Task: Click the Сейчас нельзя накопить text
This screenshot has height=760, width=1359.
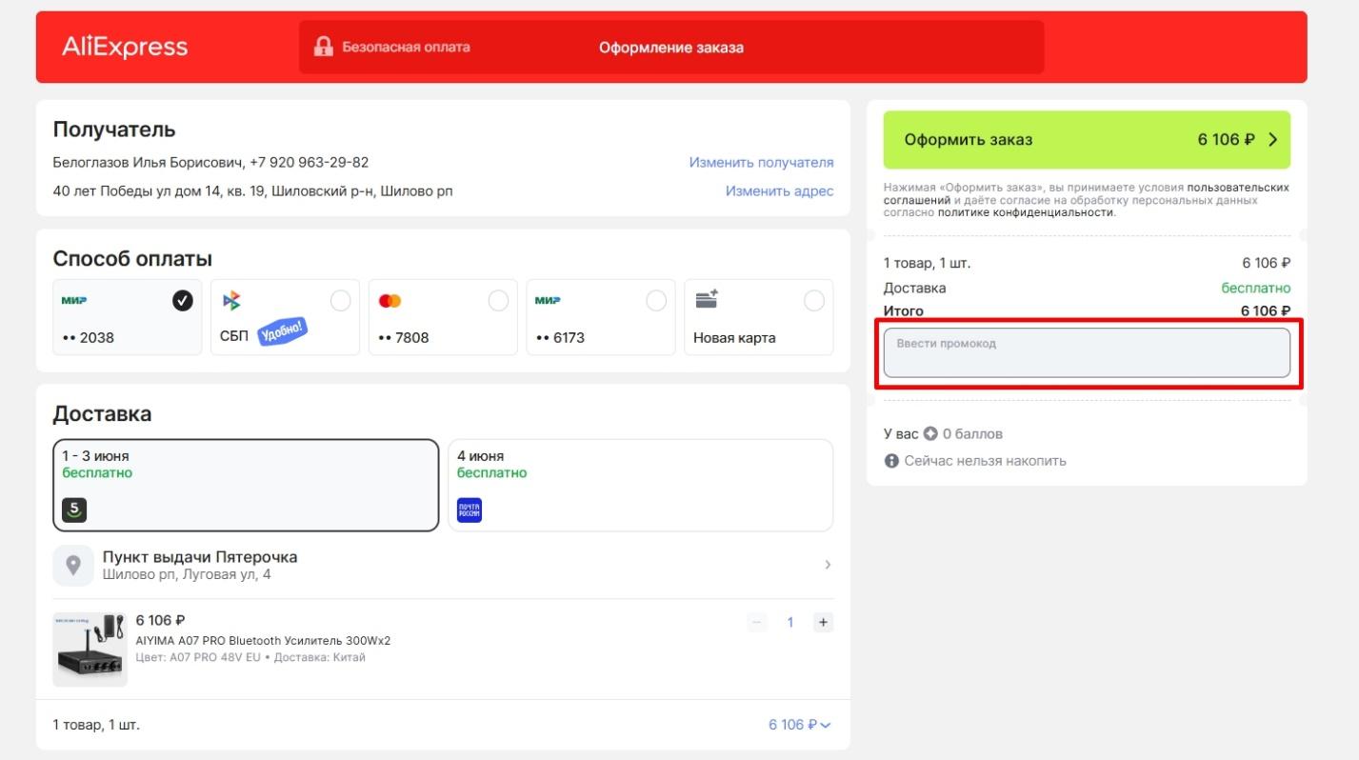Action: click(x=985, y=461)
